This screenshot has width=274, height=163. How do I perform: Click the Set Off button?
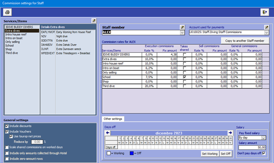pyautogui.click(x=226, y=154)
